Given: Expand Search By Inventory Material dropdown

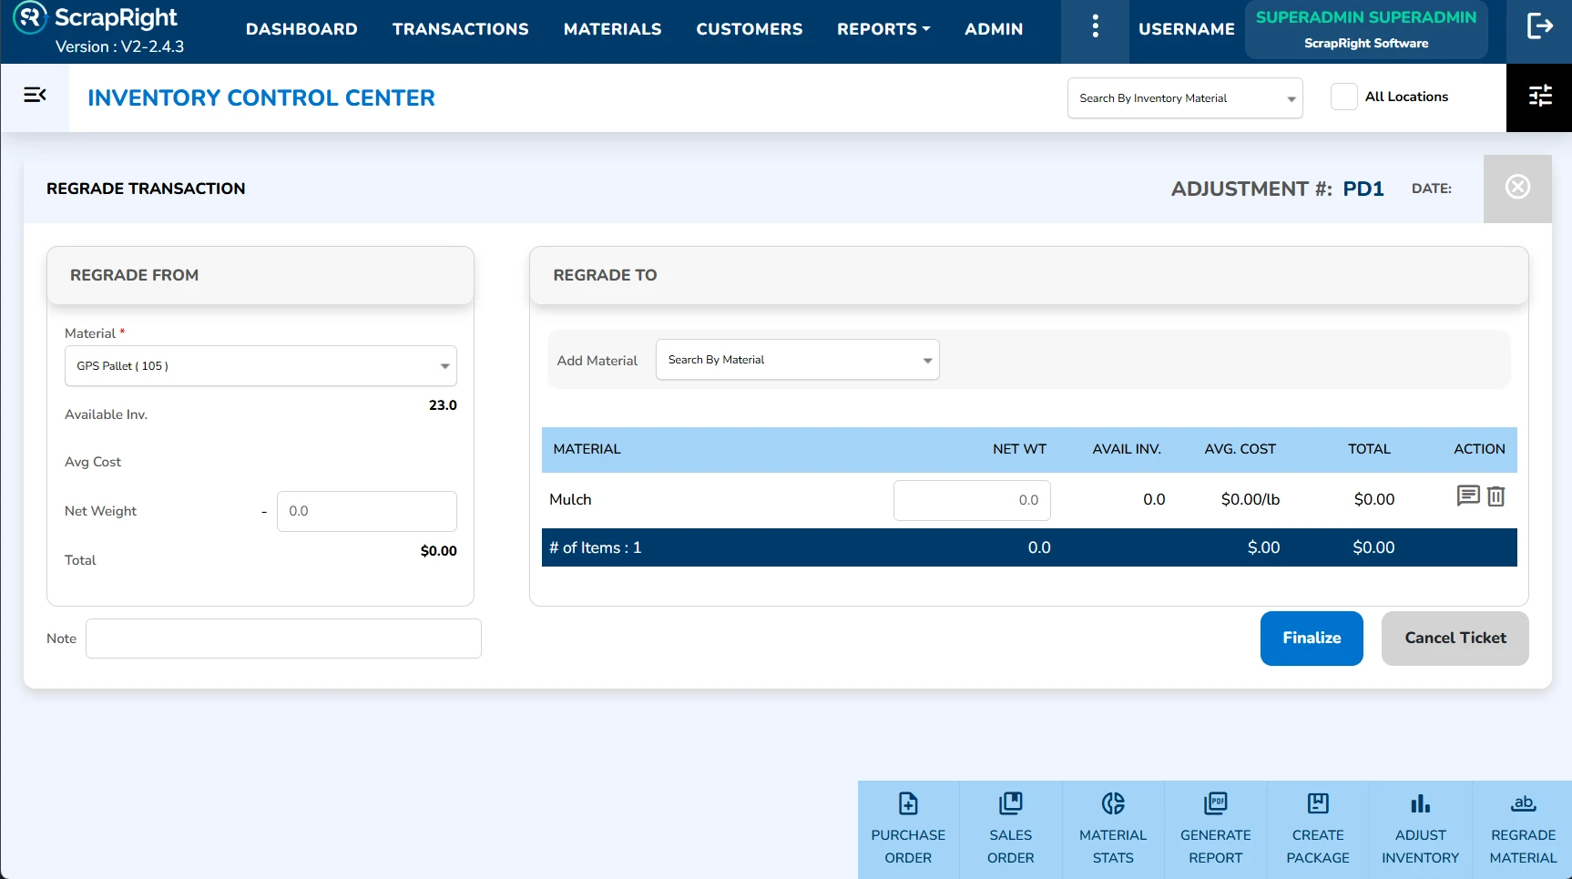Looking at the screenshot, I should tap(1185, 98).
